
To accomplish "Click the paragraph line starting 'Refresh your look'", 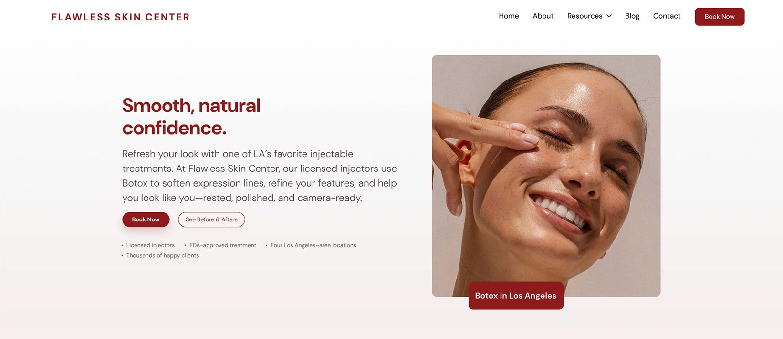I will (238, 154).
